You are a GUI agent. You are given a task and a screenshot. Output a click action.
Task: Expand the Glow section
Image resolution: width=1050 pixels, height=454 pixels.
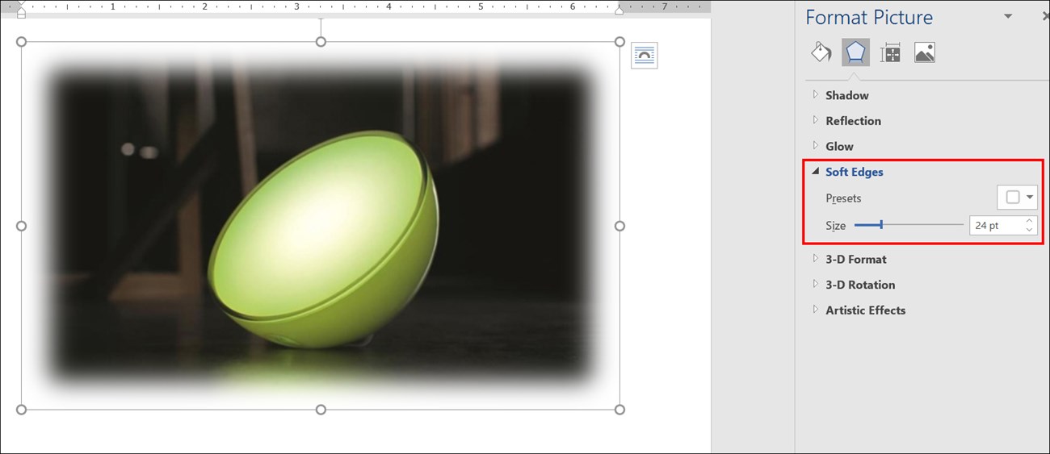(x=839, y=147)
